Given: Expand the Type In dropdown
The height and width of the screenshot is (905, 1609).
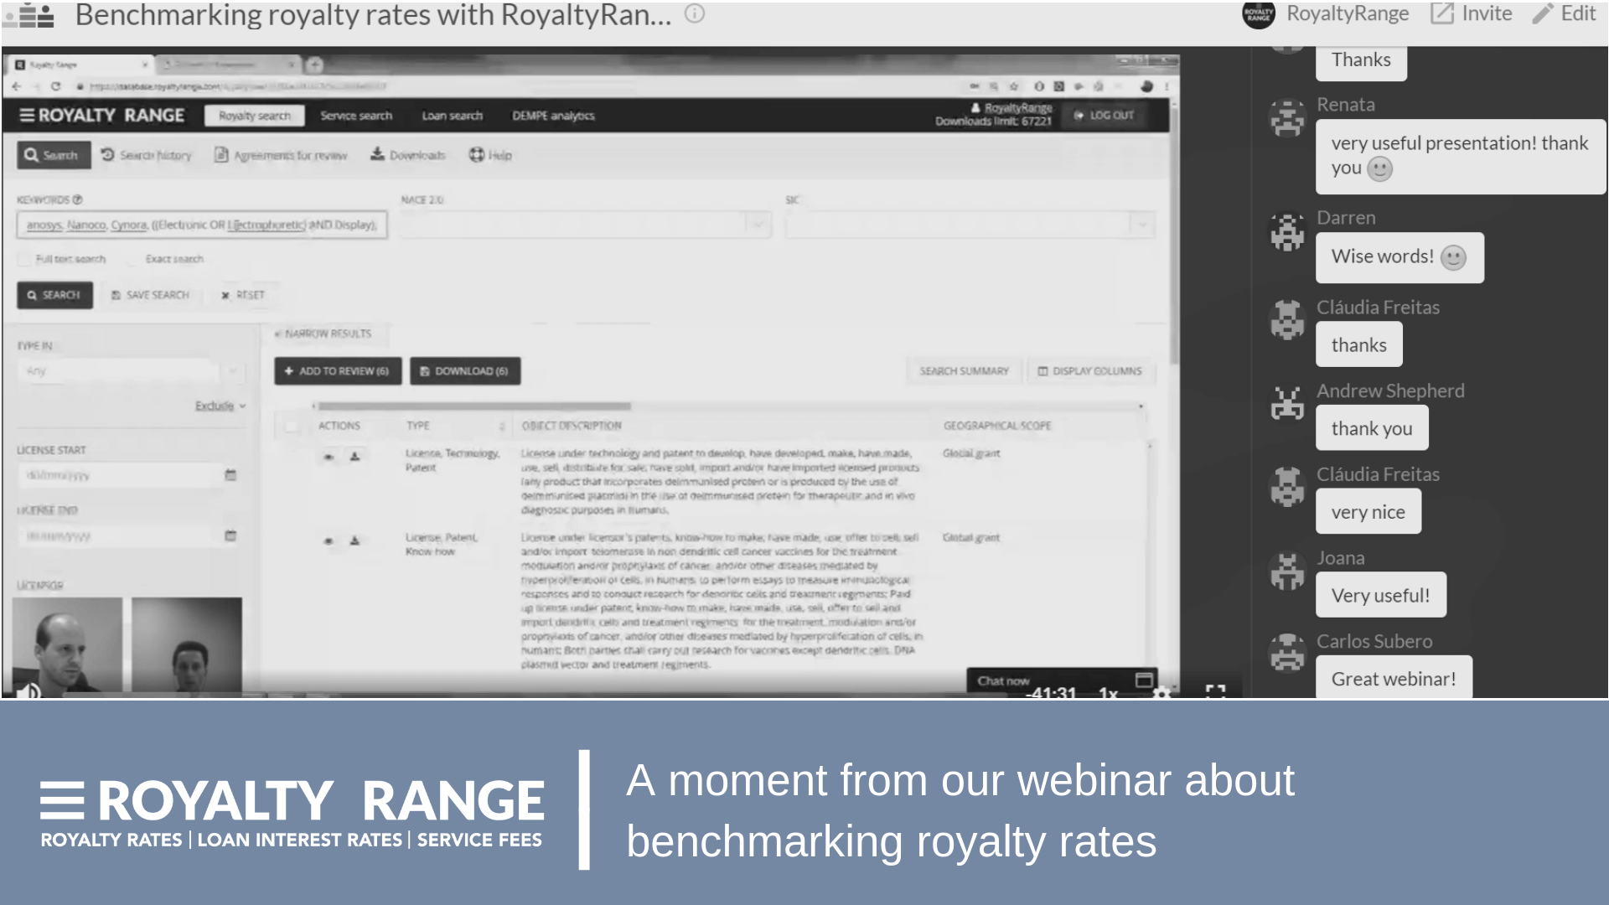Looking at the screenshot, I should [233, 370].
